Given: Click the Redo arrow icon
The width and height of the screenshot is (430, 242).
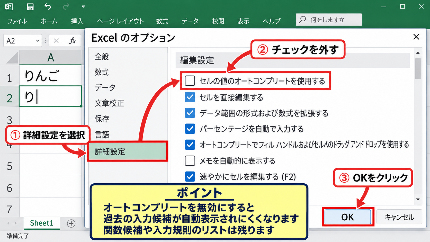Looking at the screenshot, I should (x=66, y=6).
